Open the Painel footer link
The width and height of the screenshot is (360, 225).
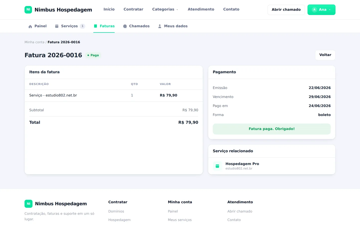(173, 211)
